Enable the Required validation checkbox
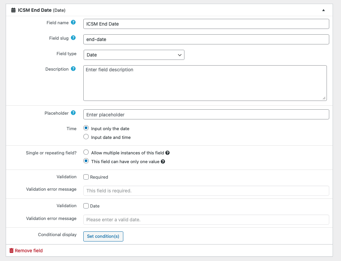341x261 pixels. [86, 177]
